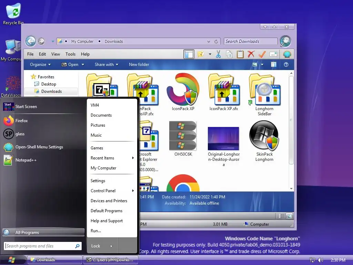Viewport: 353px width, 265px height.
Task: Select the IconPack XP installer file
Action: click(x=183, y=92)
